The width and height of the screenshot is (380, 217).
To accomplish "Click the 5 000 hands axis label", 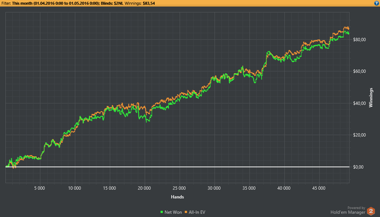I will point(40,188).
